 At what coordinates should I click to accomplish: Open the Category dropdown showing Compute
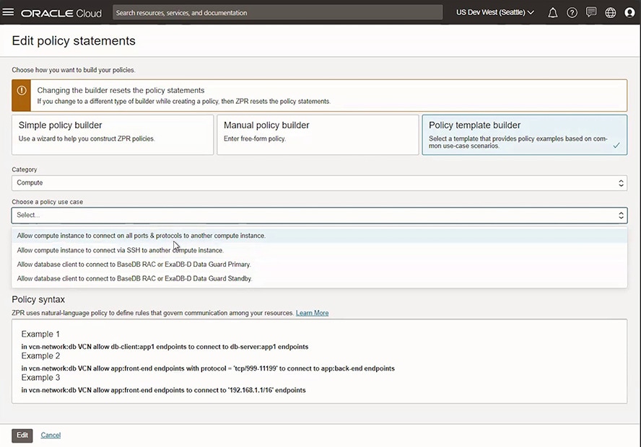319,183
